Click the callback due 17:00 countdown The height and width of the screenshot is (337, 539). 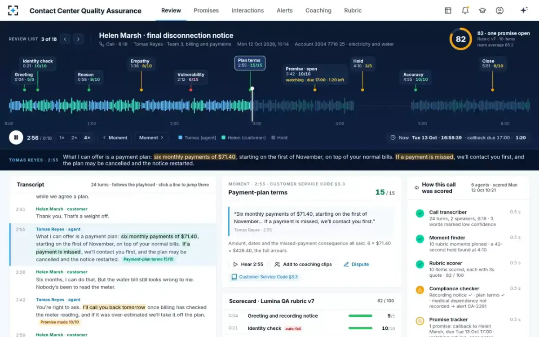point(495,137)
